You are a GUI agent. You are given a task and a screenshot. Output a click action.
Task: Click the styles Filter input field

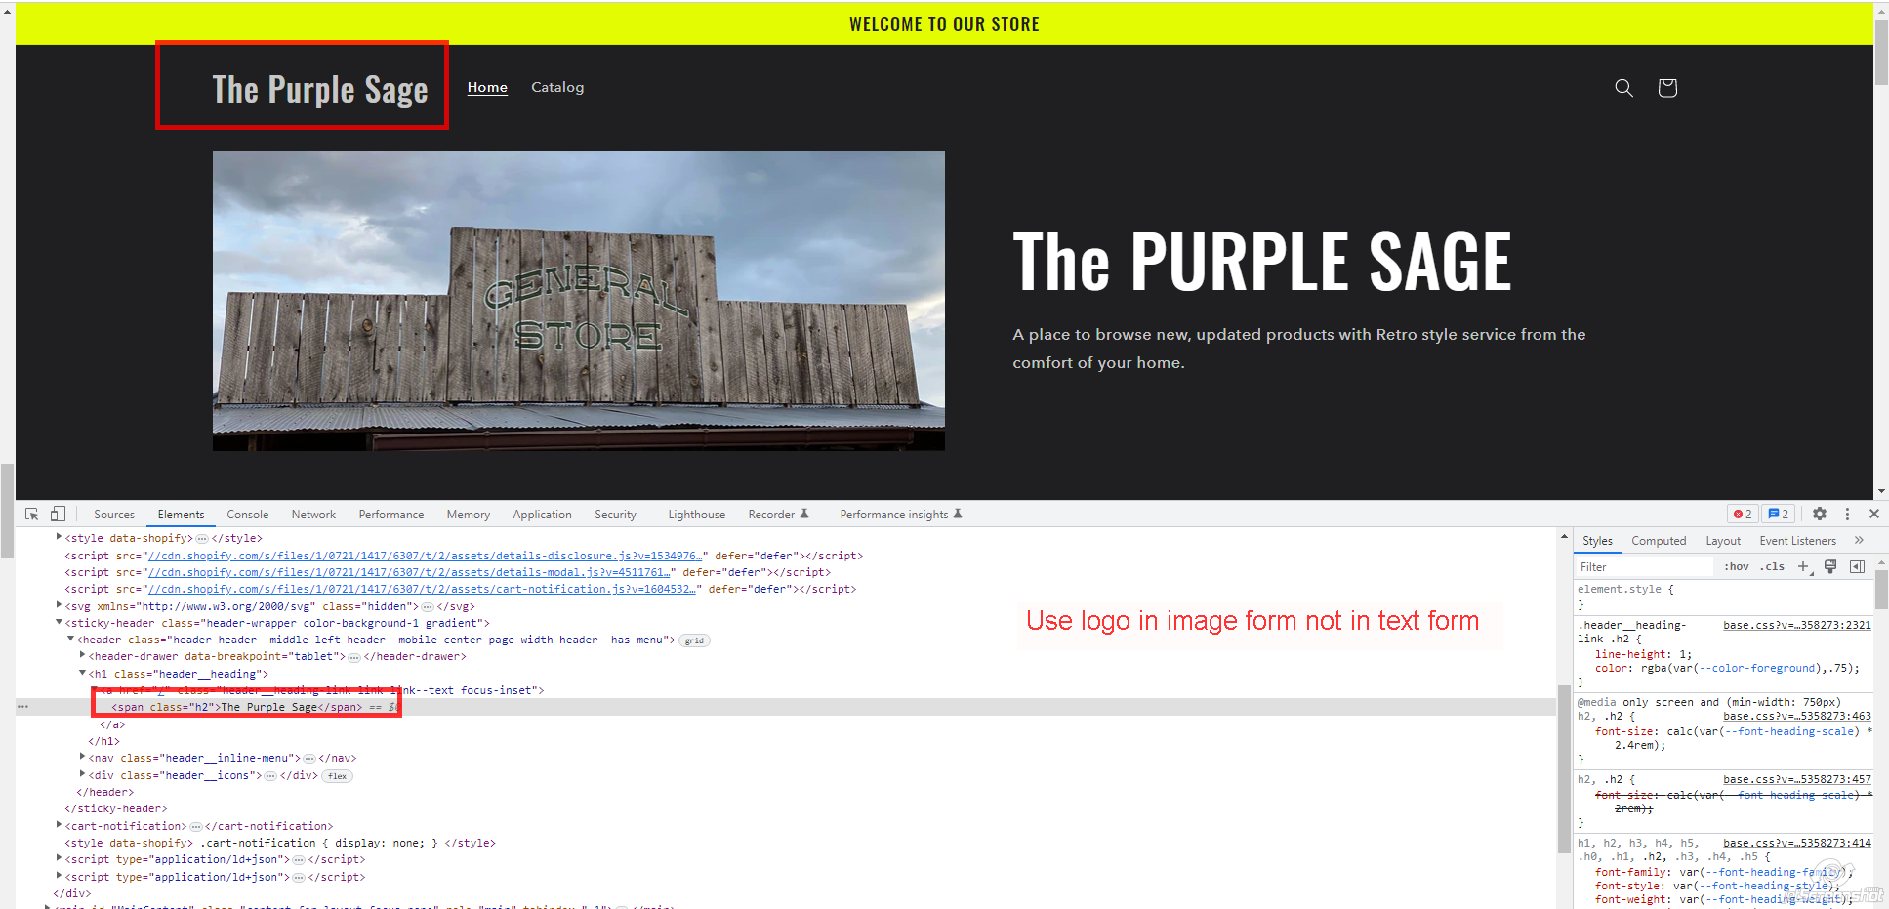[1645, 566]
